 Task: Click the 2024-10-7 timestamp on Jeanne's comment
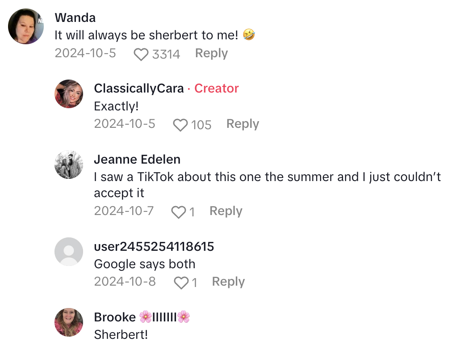click(124, 211)
